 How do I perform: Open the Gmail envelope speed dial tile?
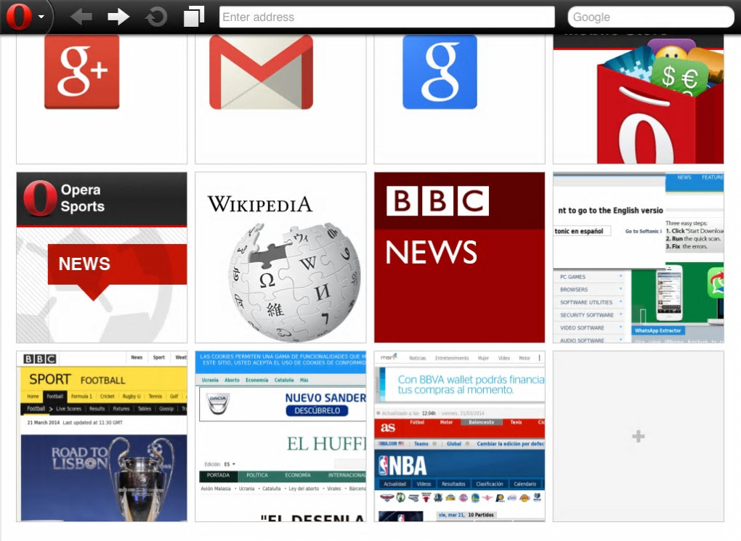(x=280, y=99)
